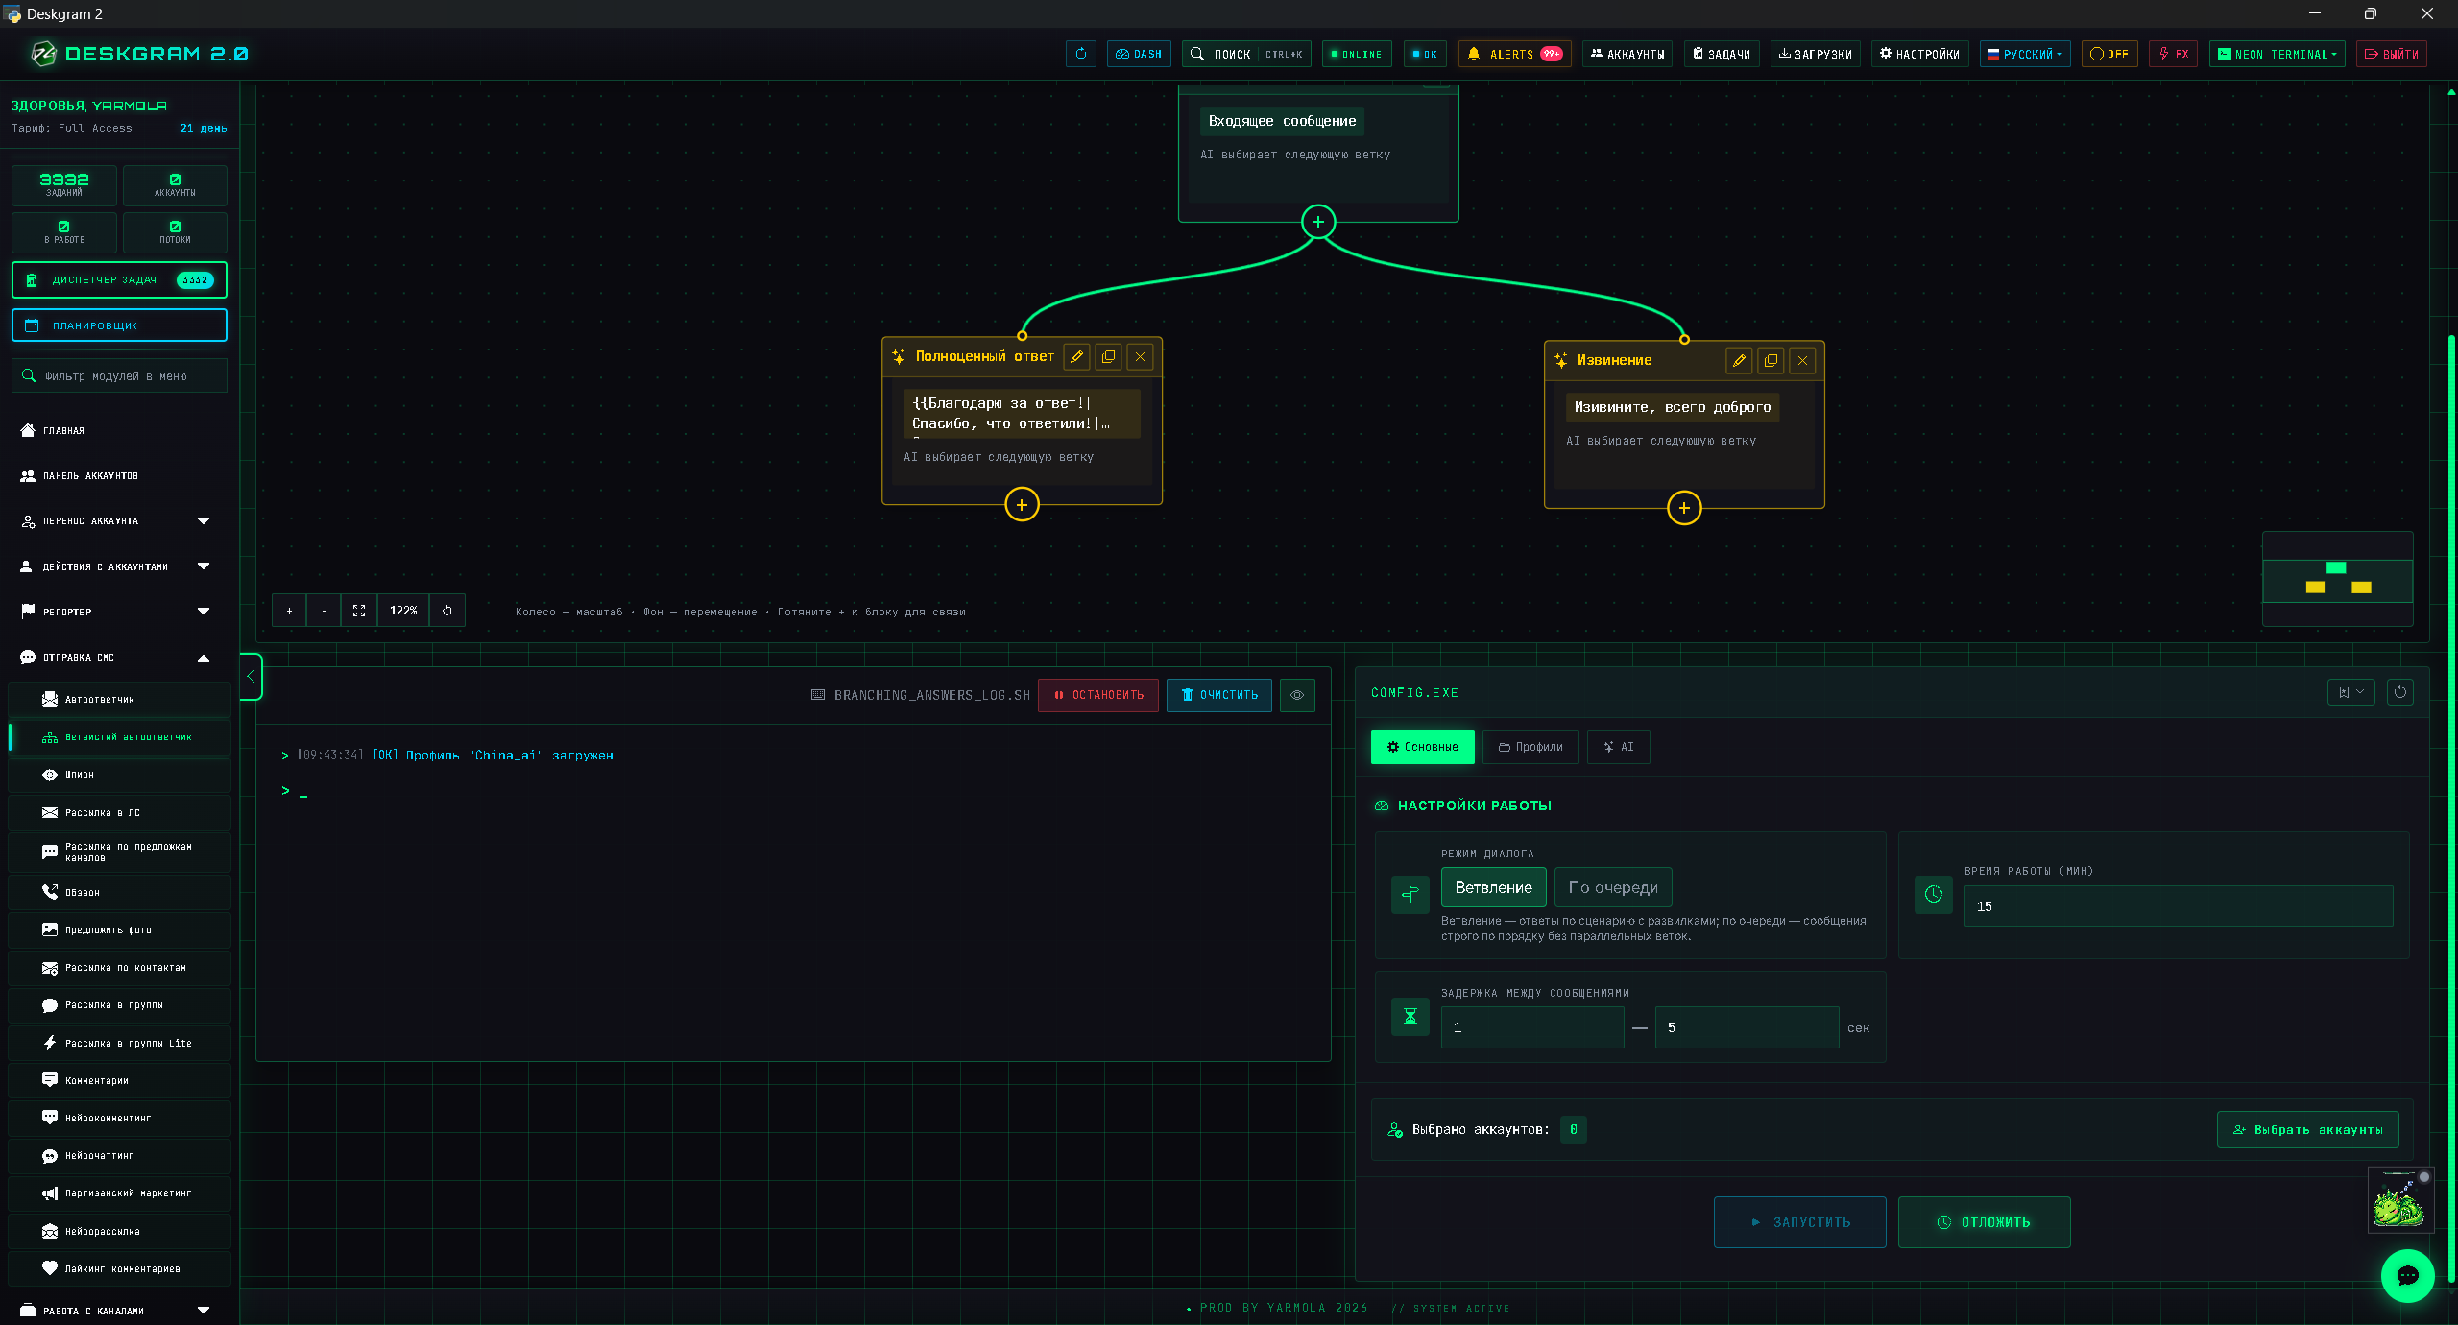Open config presets bookmark dropdown
Viewport: 2458px width, 1325px height.
click(x=2350, y=692)
